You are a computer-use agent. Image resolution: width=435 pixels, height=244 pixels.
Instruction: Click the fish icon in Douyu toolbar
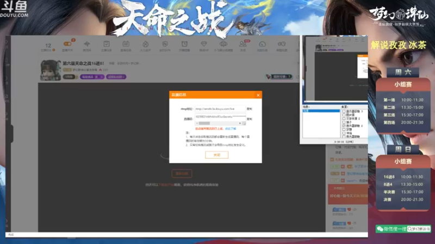coord(282,44)
